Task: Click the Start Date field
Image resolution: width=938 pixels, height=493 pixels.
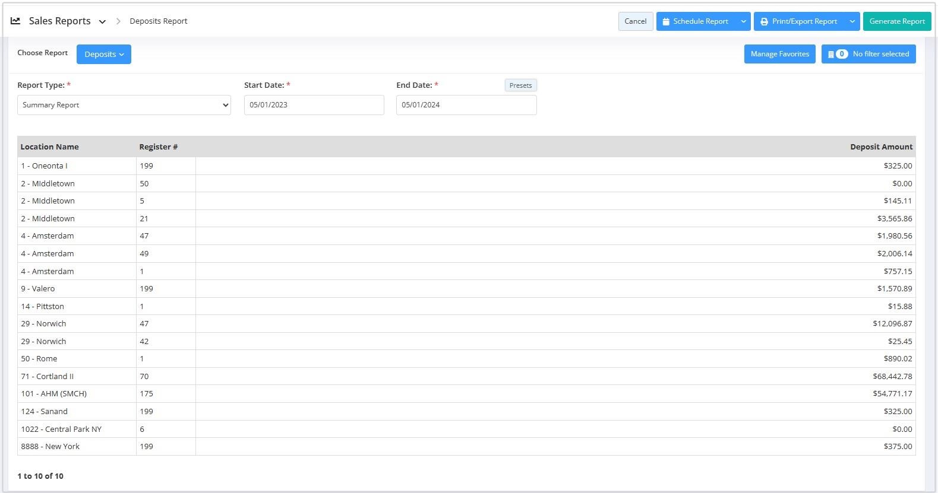Action: point(314,105)
